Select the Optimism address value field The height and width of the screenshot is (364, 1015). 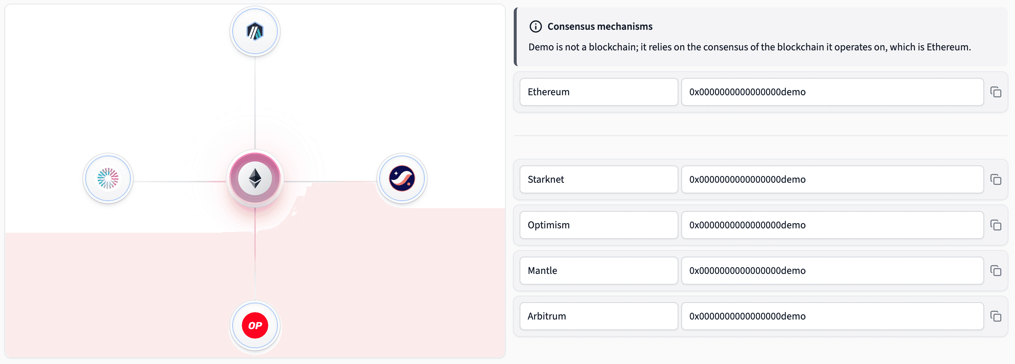pos(832,225)
